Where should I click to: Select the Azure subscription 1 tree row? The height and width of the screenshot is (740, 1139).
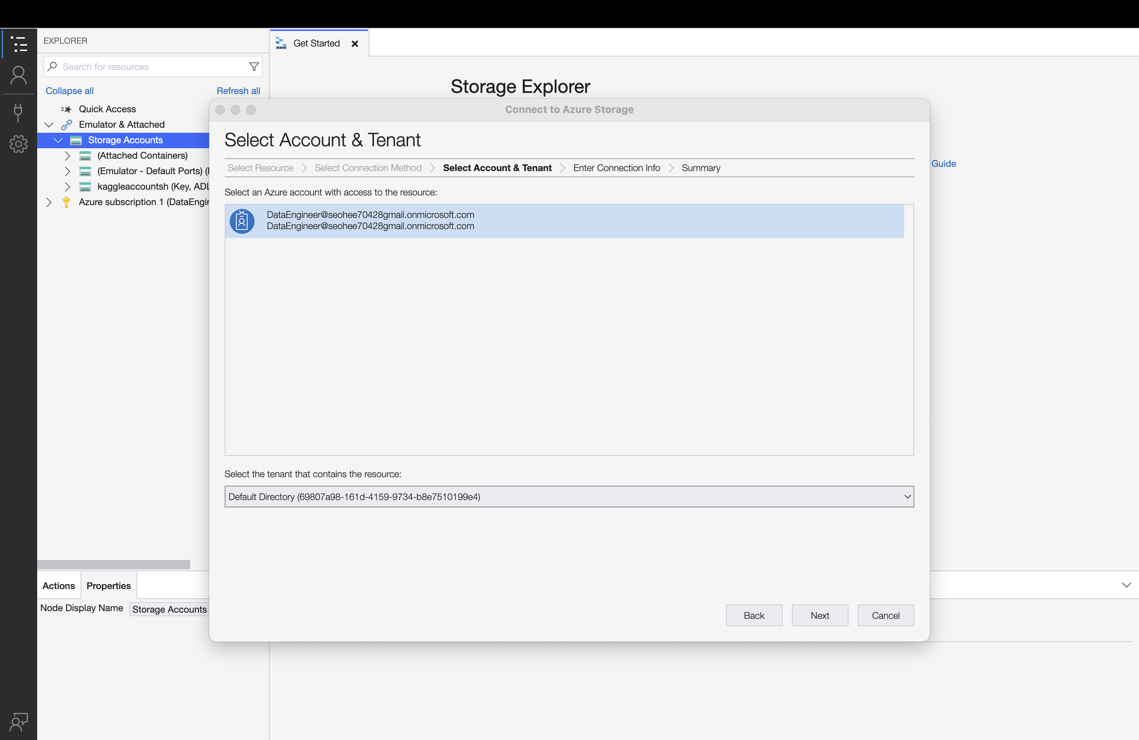124,202
